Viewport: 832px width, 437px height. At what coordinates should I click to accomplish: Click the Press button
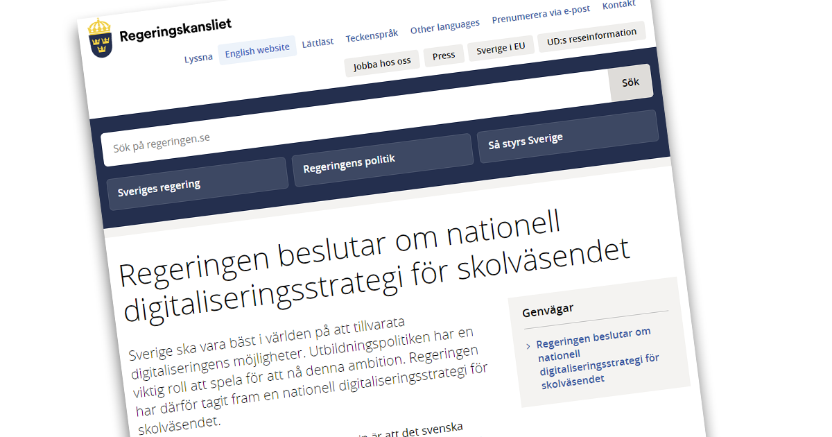click(444, 55)
